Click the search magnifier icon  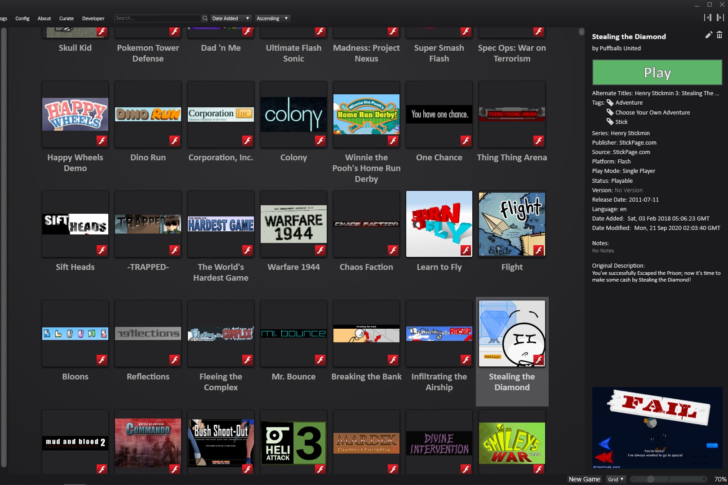coord(205,18)
